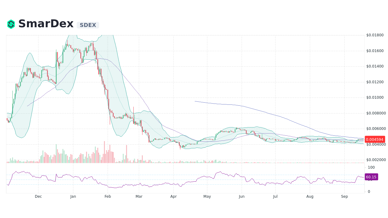Open the Dec label on the time axis
This screenshot has height=218, width=388.
point(38,196)
